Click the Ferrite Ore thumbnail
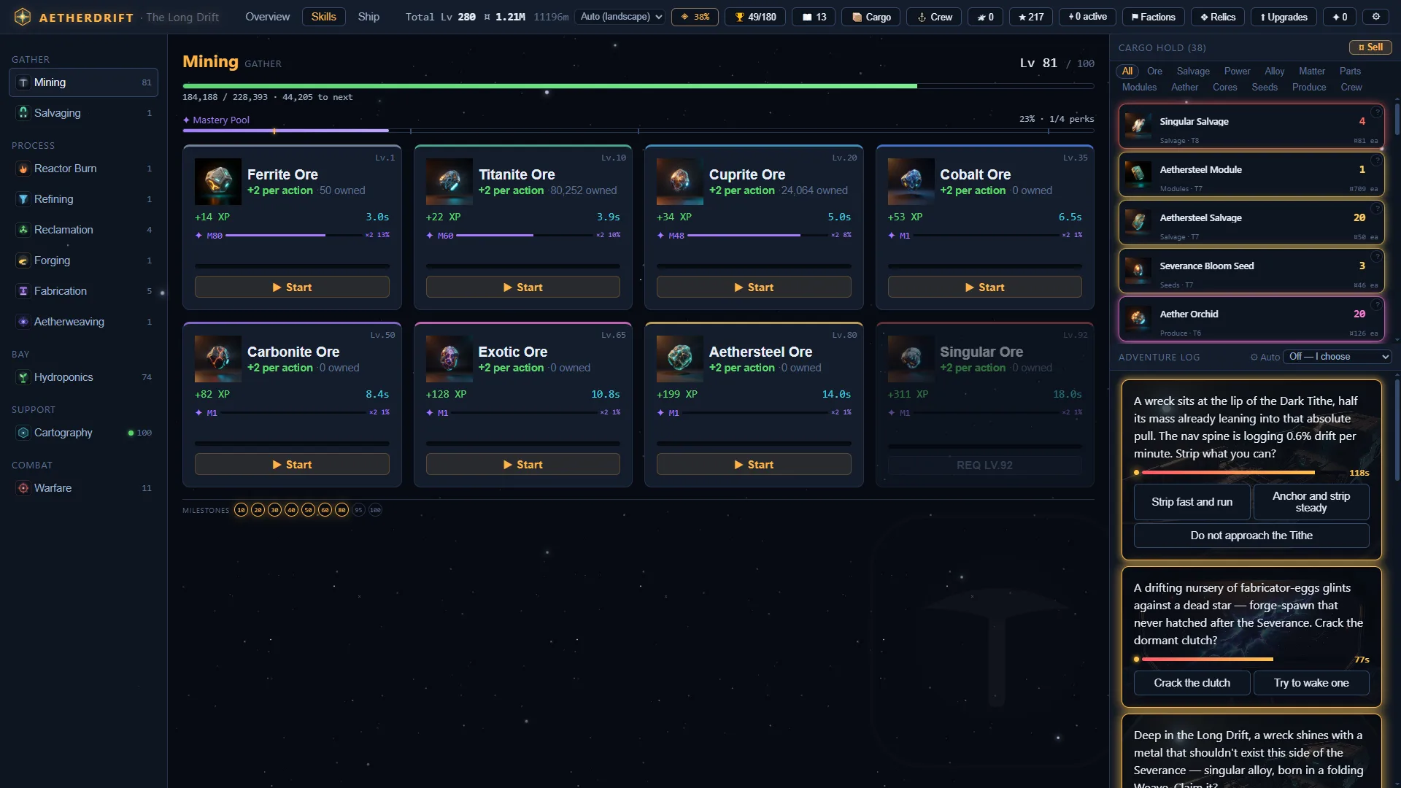1401x788 pixels. [218, 182]
